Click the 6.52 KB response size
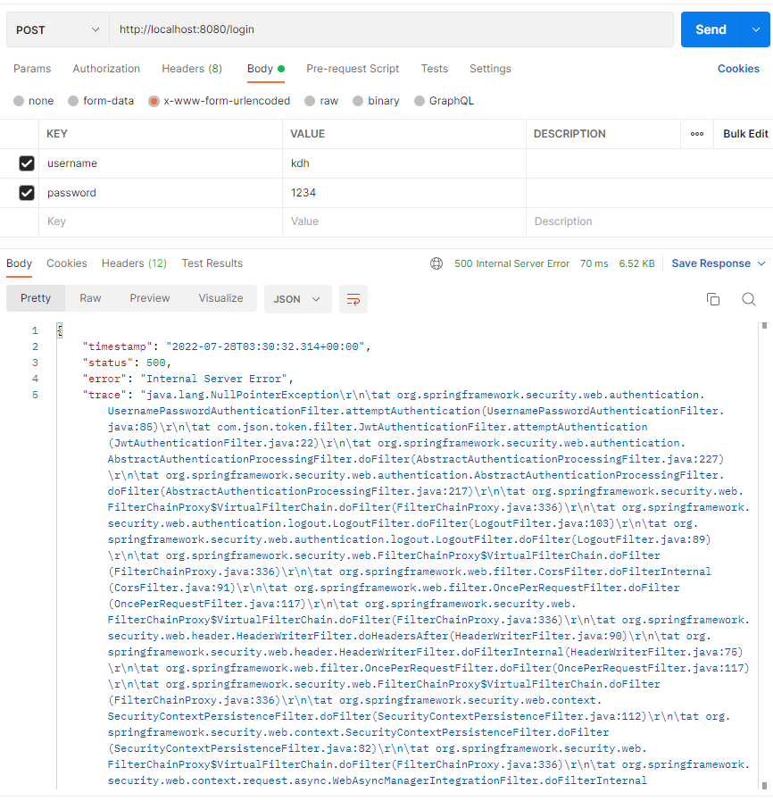 tap(636, 263)
